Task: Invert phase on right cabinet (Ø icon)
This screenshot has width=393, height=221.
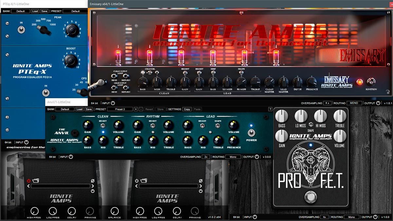Action: click(x=201, y=181)
